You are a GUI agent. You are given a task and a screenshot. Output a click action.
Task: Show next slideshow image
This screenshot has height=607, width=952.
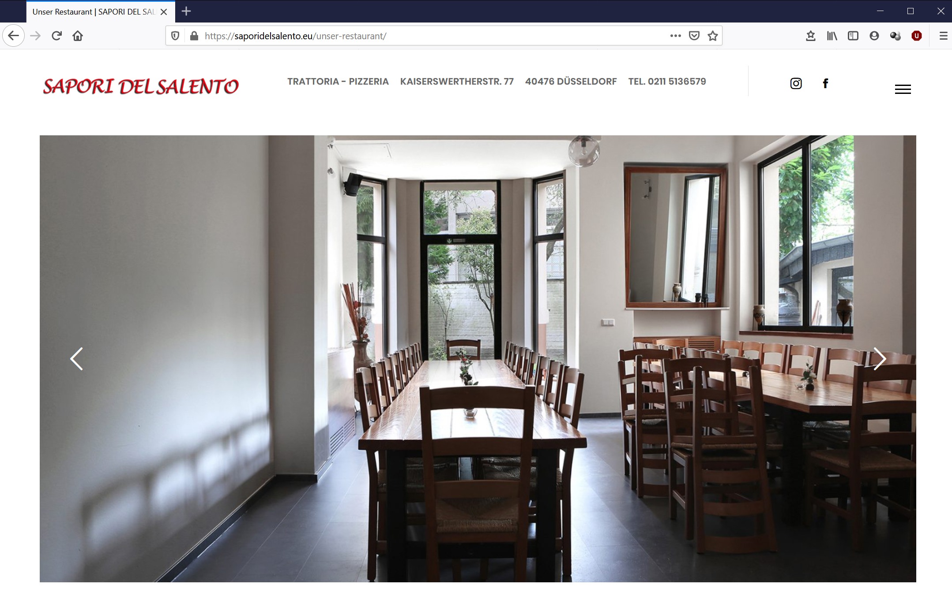click(x=880, y=359)
